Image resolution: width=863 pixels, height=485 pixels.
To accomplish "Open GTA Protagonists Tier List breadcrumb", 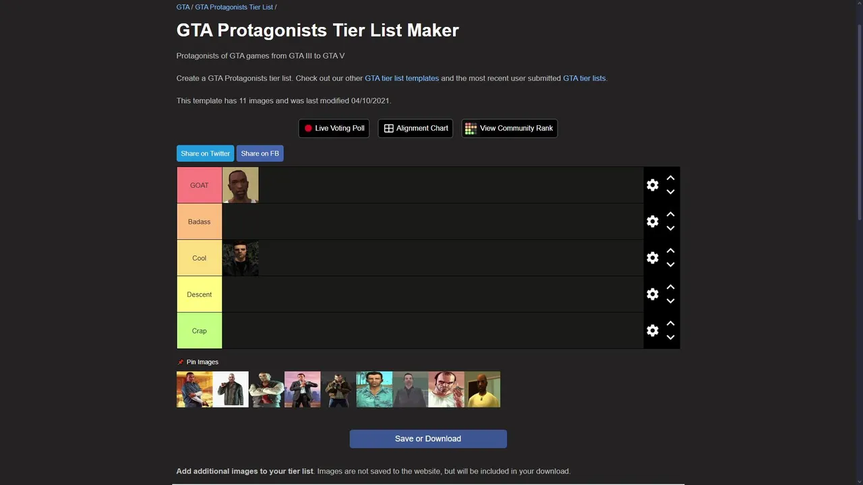I will [x=234, y=7].
